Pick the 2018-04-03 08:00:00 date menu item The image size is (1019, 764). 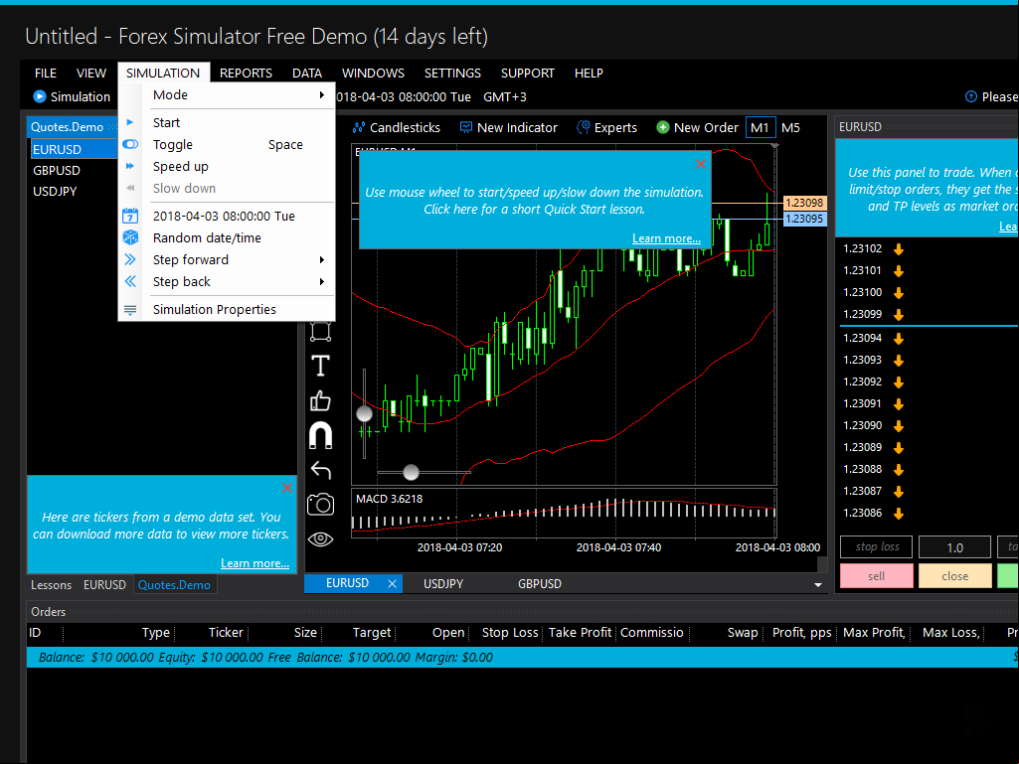[x=226, y=216]
